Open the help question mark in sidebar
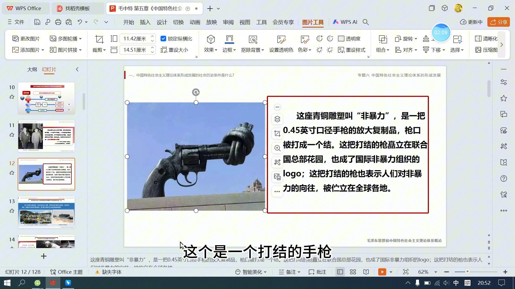The width and height of the screenshot is (515, 289). pyautogui.click(x=504, y=178)
